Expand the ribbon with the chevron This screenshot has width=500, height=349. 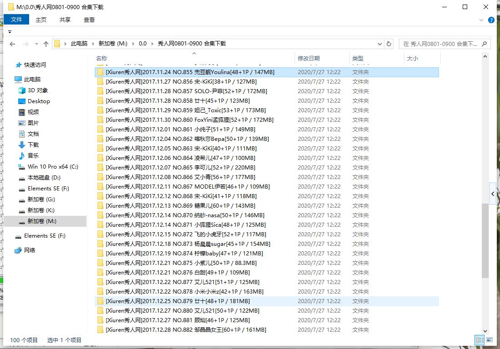coord(481,20)
